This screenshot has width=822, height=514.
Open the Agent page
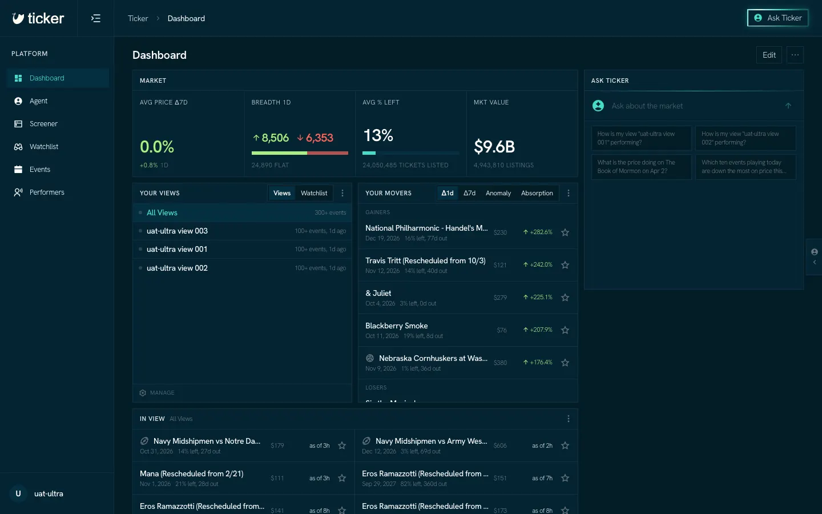pyautogui.click(x=58, y=101)
